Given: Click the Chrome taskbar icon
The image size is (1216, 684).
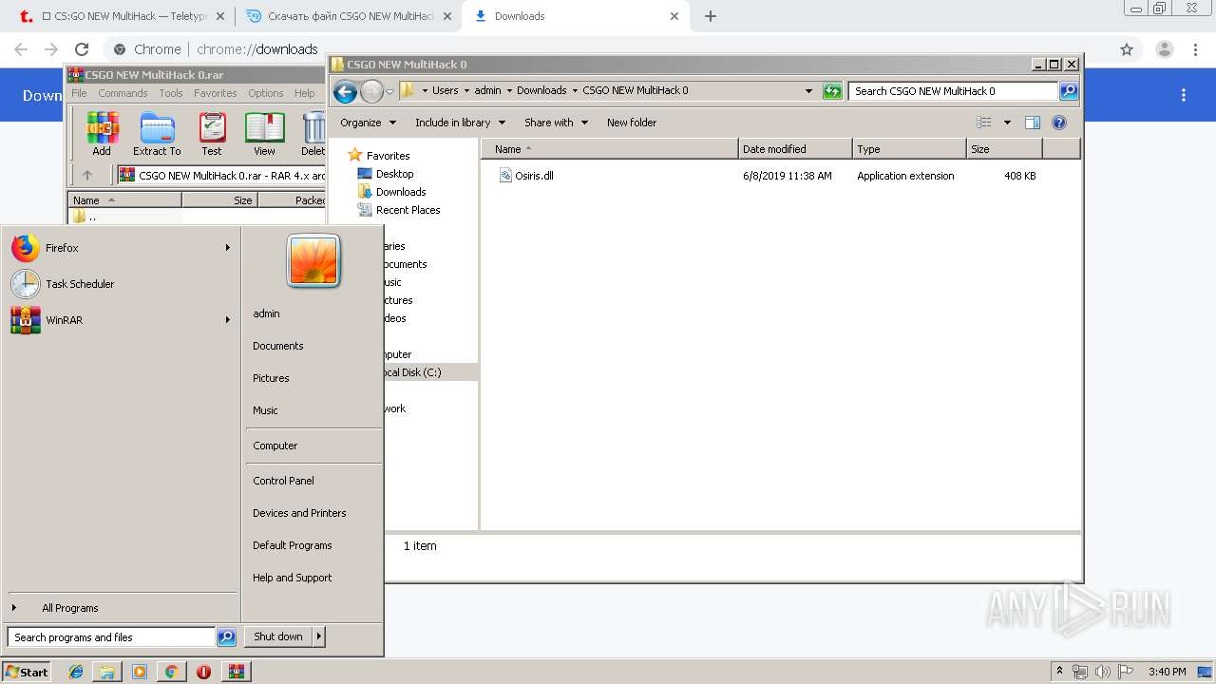Looking at the screenshot, I should pyautogui.click(x=171, y=672).
